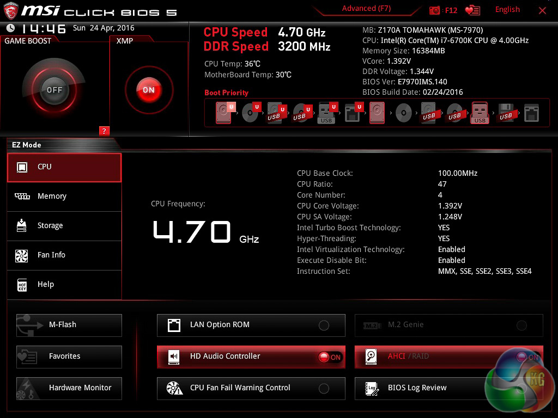558x418 pixels.
Task: Click BIOS Ver E7970IMS.140 text
Action: [405, 82]
